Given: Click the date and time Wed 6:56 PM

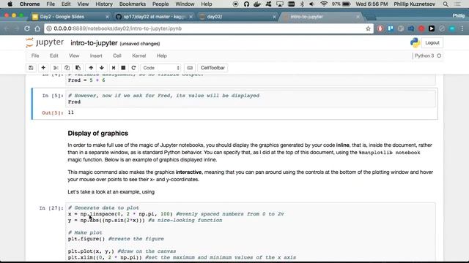Looking at the screenshot, I should [372, 4].
